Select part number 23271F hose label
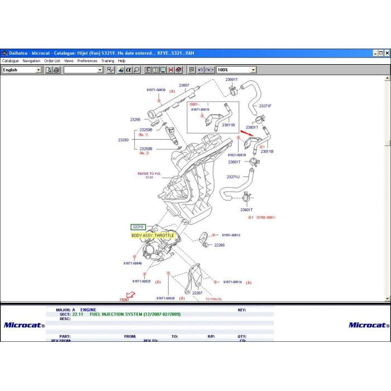This screenshot has height=391, width=391. pos(265,106)
